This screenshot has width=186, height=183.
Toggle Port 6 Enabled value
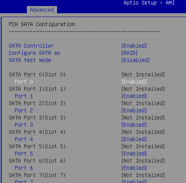coord(134,168)
